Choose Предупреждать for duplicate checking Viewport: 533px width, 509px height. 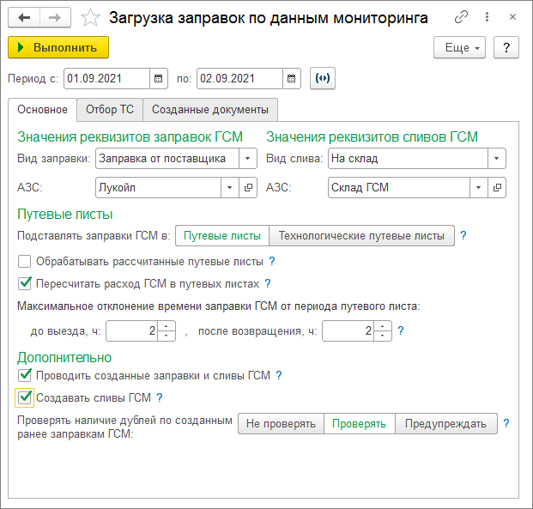click(x=445, y=424)
